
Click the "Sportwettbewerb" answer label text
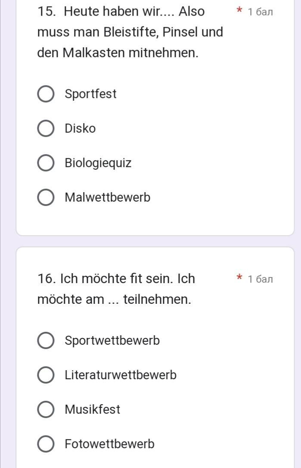click(112, 340)
